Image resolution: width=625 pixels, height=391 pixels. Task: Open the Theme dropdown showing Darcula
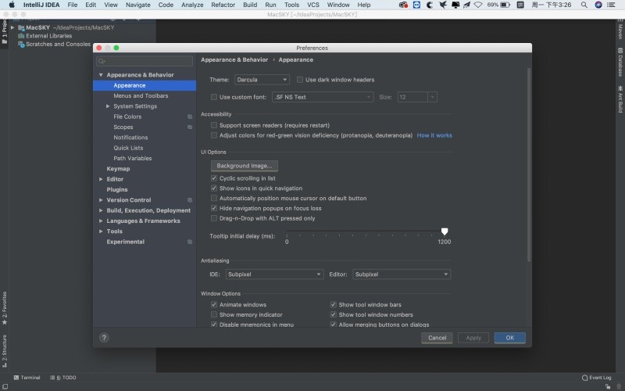pyautogui.click(x=262, y=80)
